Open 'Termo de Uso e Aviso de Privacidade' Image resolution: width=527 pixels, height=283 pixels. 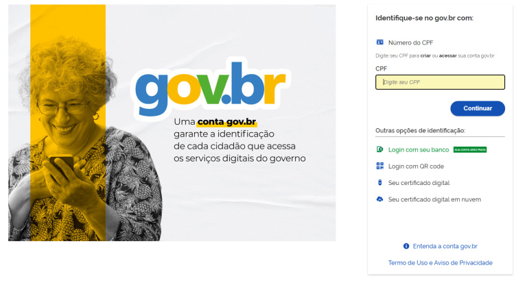(441, 263)
